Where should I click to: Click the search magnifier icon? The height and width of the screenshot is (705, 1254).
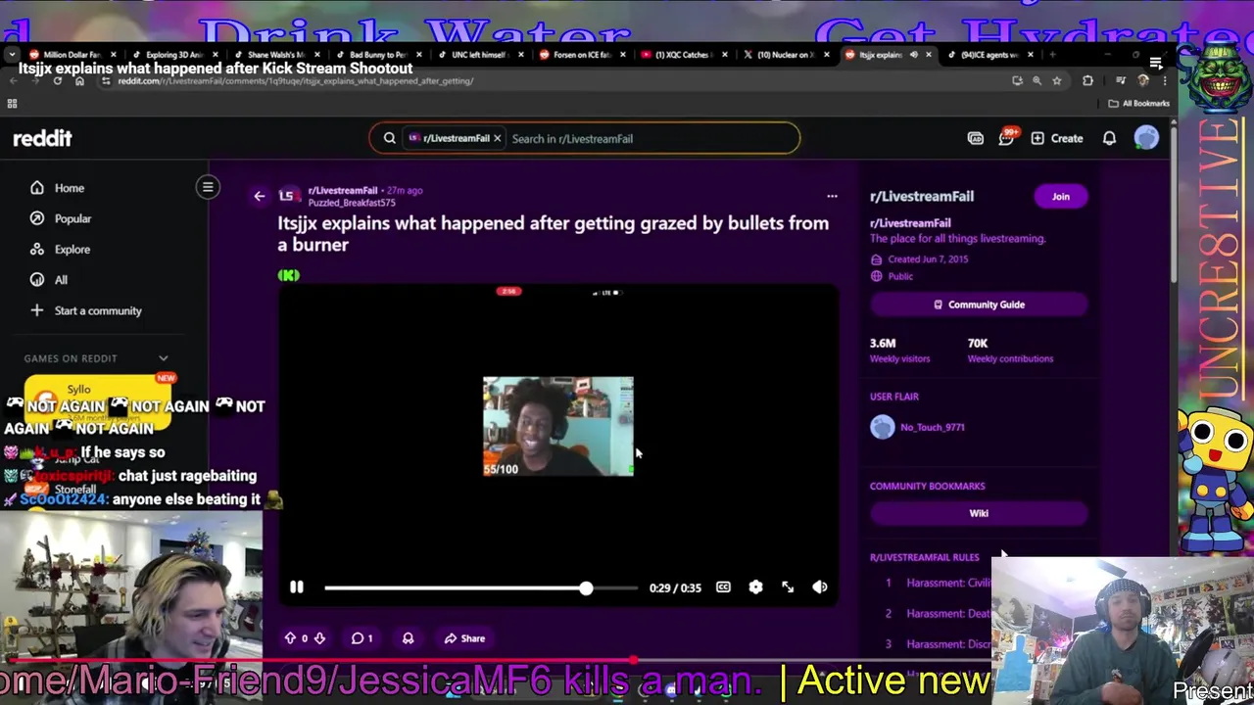coord(389,139)
